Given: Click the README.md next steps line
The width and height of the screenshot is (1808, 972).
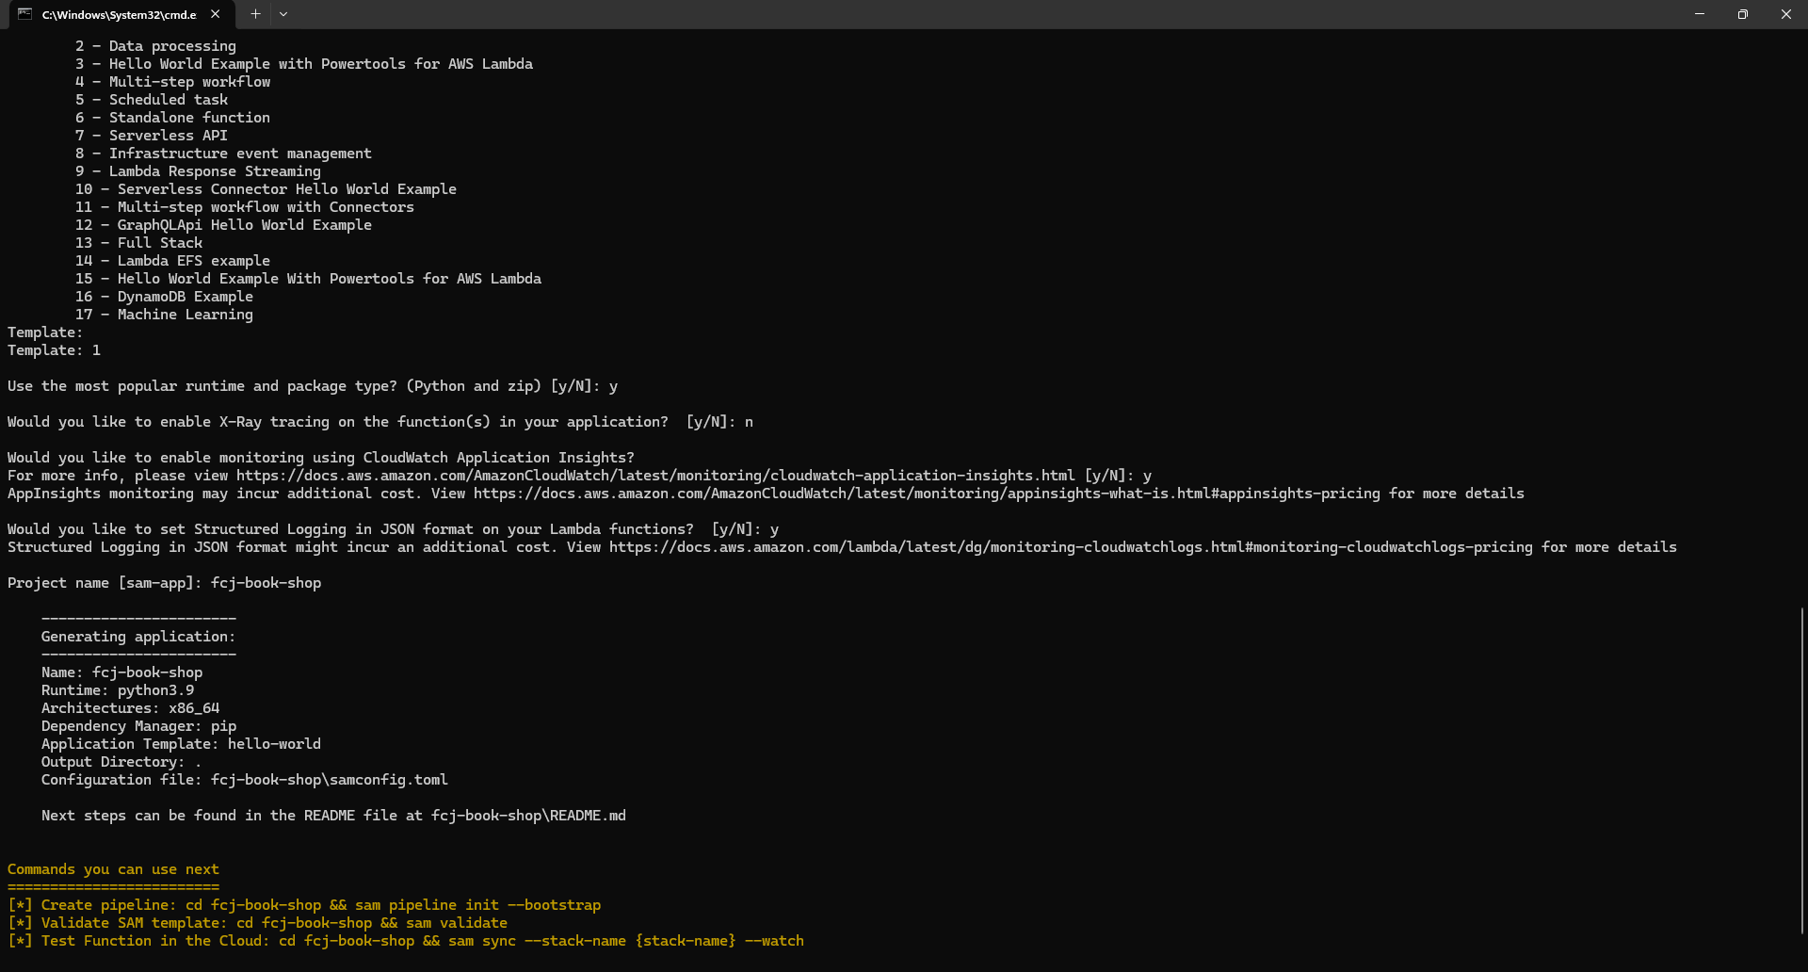Looking at the screenshot, I should pos(333,816).
